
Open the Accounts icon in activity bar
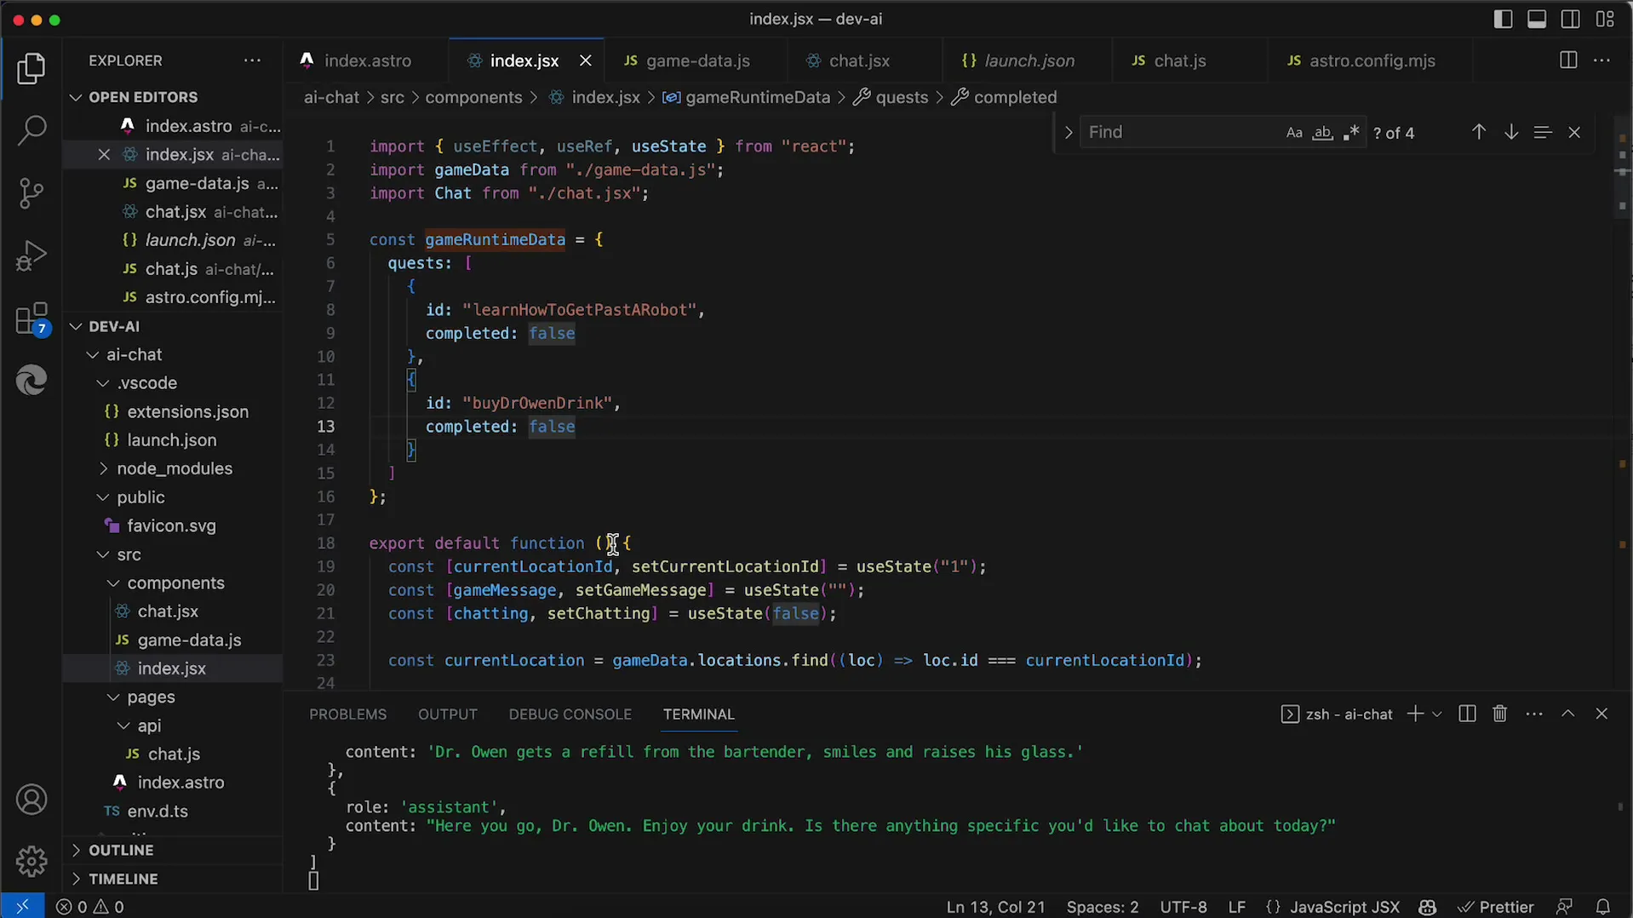32,800
